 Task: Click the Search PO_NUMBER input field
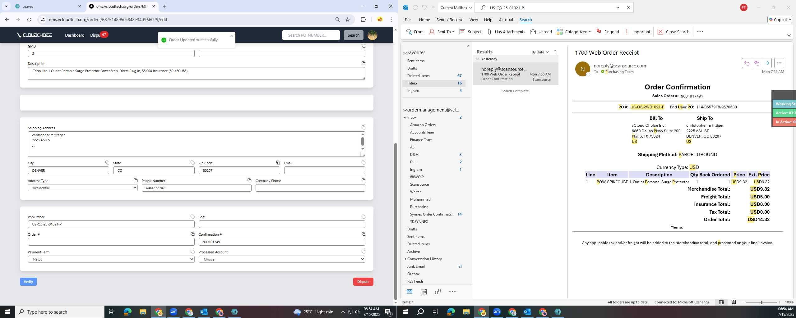click(311, 35)
